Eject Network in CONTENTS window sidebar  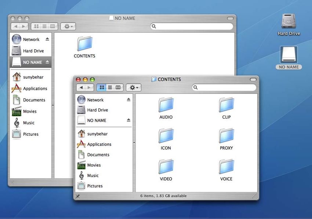tap(128, 99)
